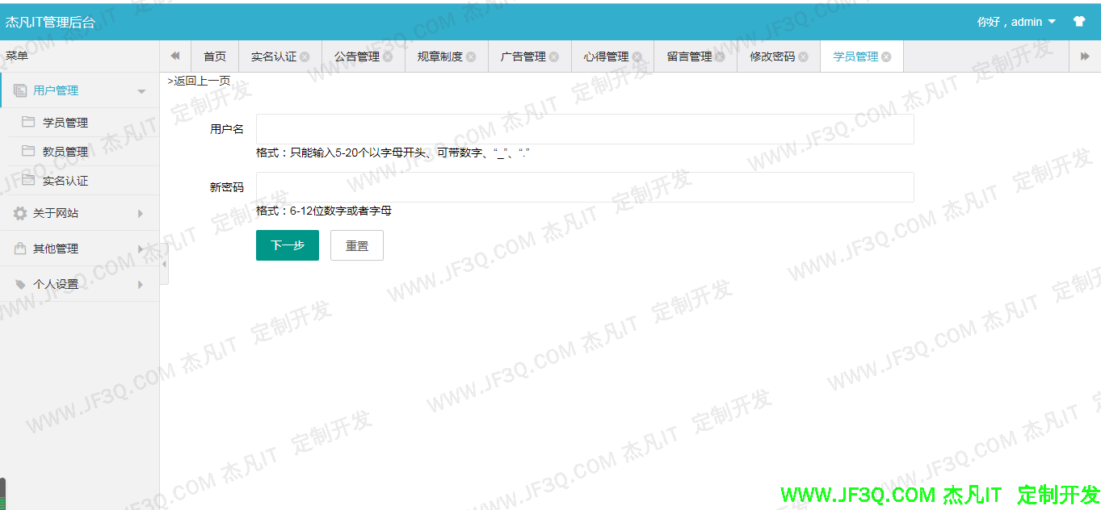Screen dimensions: 1101x510
Task: Click the double-right-arrow tab scroll icon
Action: pyautogui.click(x=1086, y=56)
